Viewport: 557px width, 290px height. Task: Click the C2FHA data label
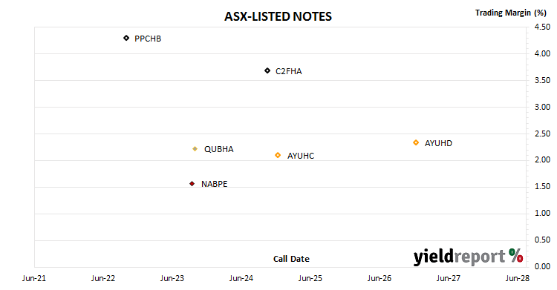(289, 71)
